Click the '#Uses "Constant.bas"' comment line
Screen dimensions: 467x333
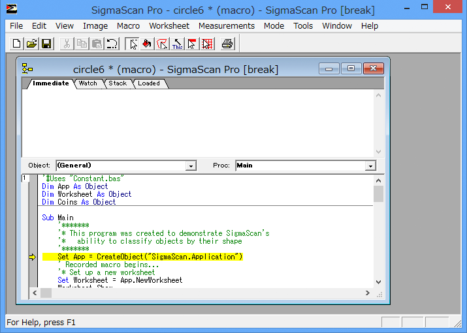[x=83, y=179]
